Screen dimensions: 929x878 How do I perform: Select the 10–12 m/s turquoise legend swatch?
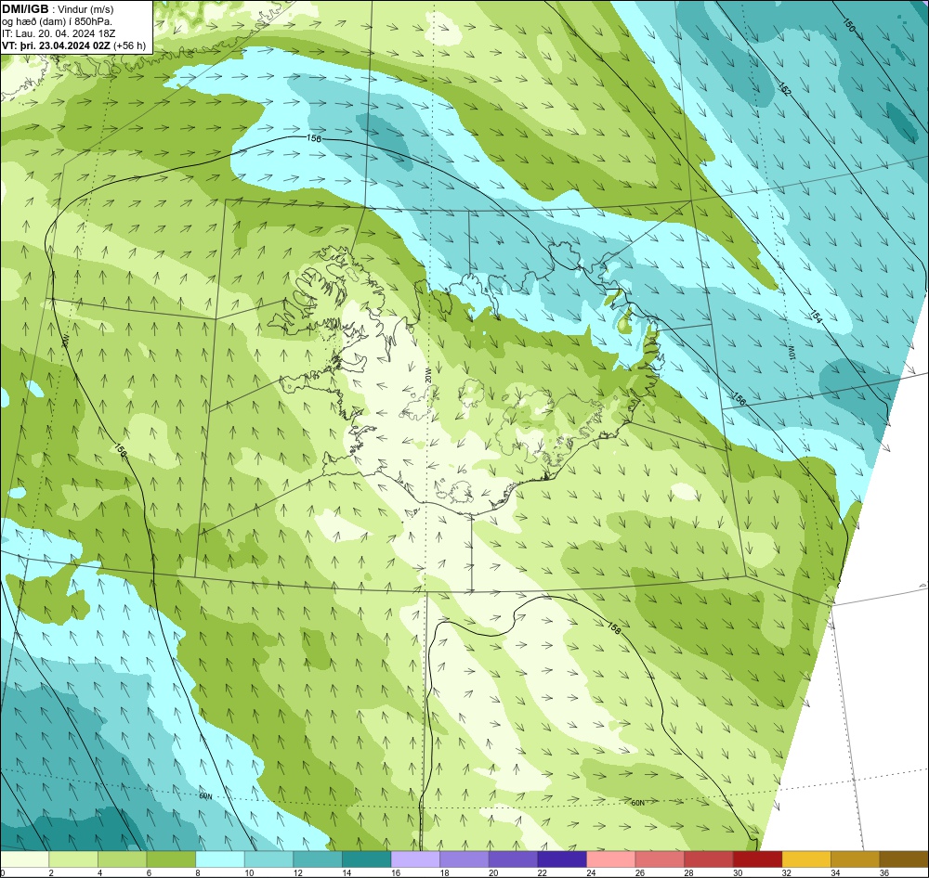[x=269, y=859]
